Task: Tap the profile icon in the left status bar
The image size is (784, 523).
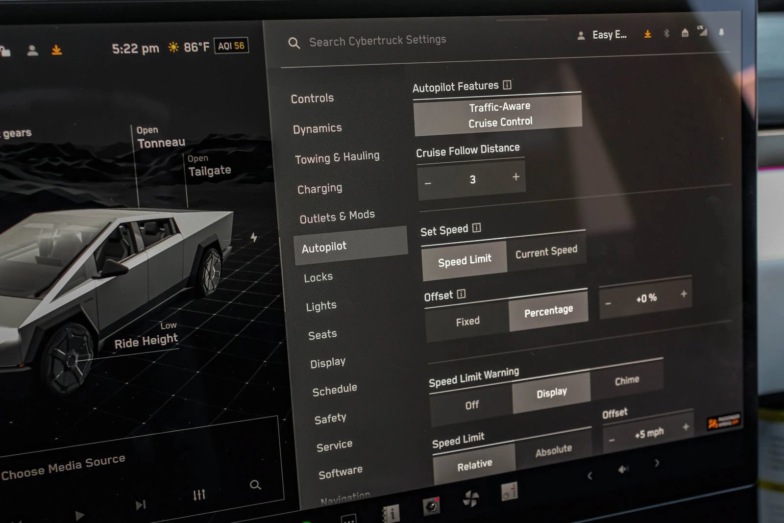Action: pyautogui.click(x=33, y=50)
